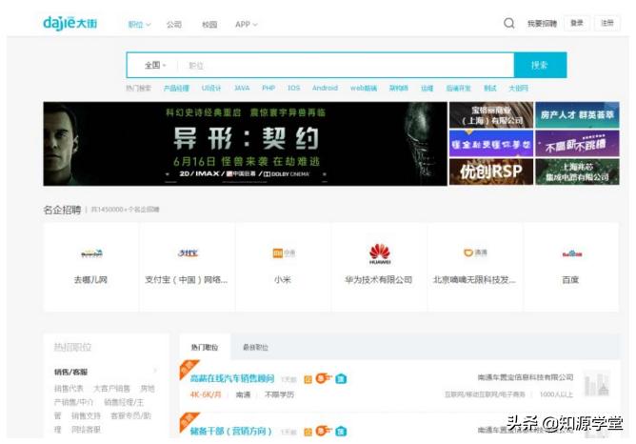Switch to the 热门职位 tab
The width and height of the screenshot is (636, 444).
tap(205, 347)
